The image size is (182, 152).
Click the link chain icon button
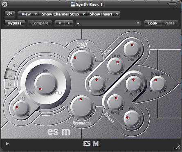10,14
